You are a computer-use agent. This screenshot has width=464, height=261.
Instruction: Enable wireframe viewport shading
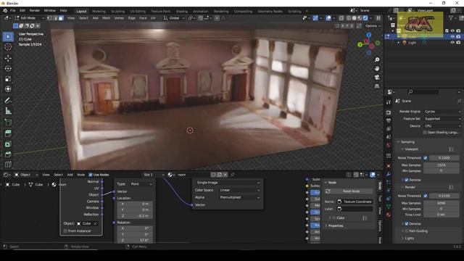click(x=349, y=18)
